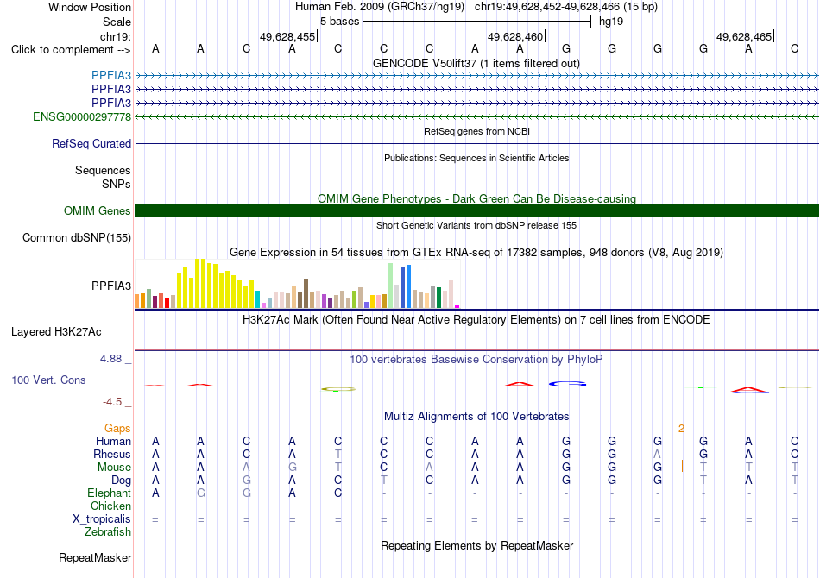Click the "Zebrafish" species label
The image size is (820, 578).
pos(108,532)
